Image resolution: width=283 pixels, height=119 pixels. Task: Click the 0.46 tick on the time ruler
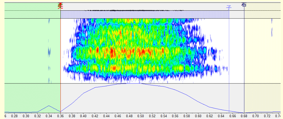(118, 116)
